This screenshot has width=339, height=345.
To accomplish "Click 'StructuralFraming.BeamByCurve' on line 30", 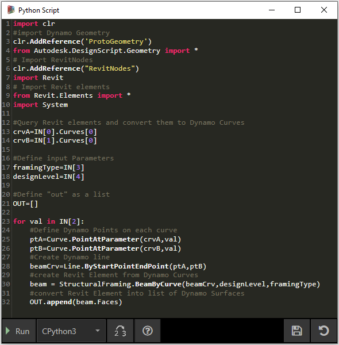I will 120,284.
